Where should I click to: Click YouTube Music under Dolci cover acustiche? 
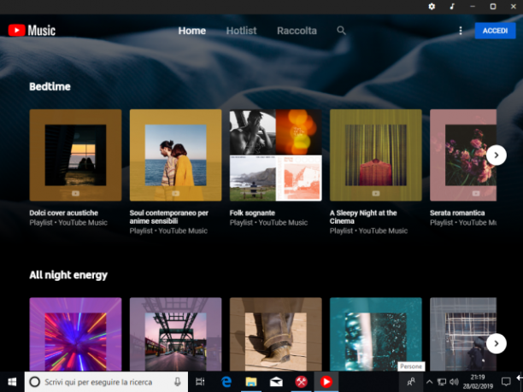coord(83,222)
